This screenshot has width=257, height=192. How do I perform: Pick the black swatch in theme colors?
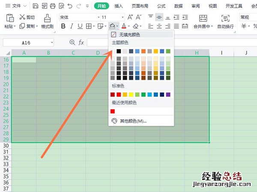(x=119, y=51)
